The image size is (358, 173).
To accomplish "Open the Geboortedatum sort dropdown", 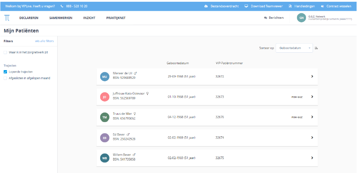I will 294,48.
